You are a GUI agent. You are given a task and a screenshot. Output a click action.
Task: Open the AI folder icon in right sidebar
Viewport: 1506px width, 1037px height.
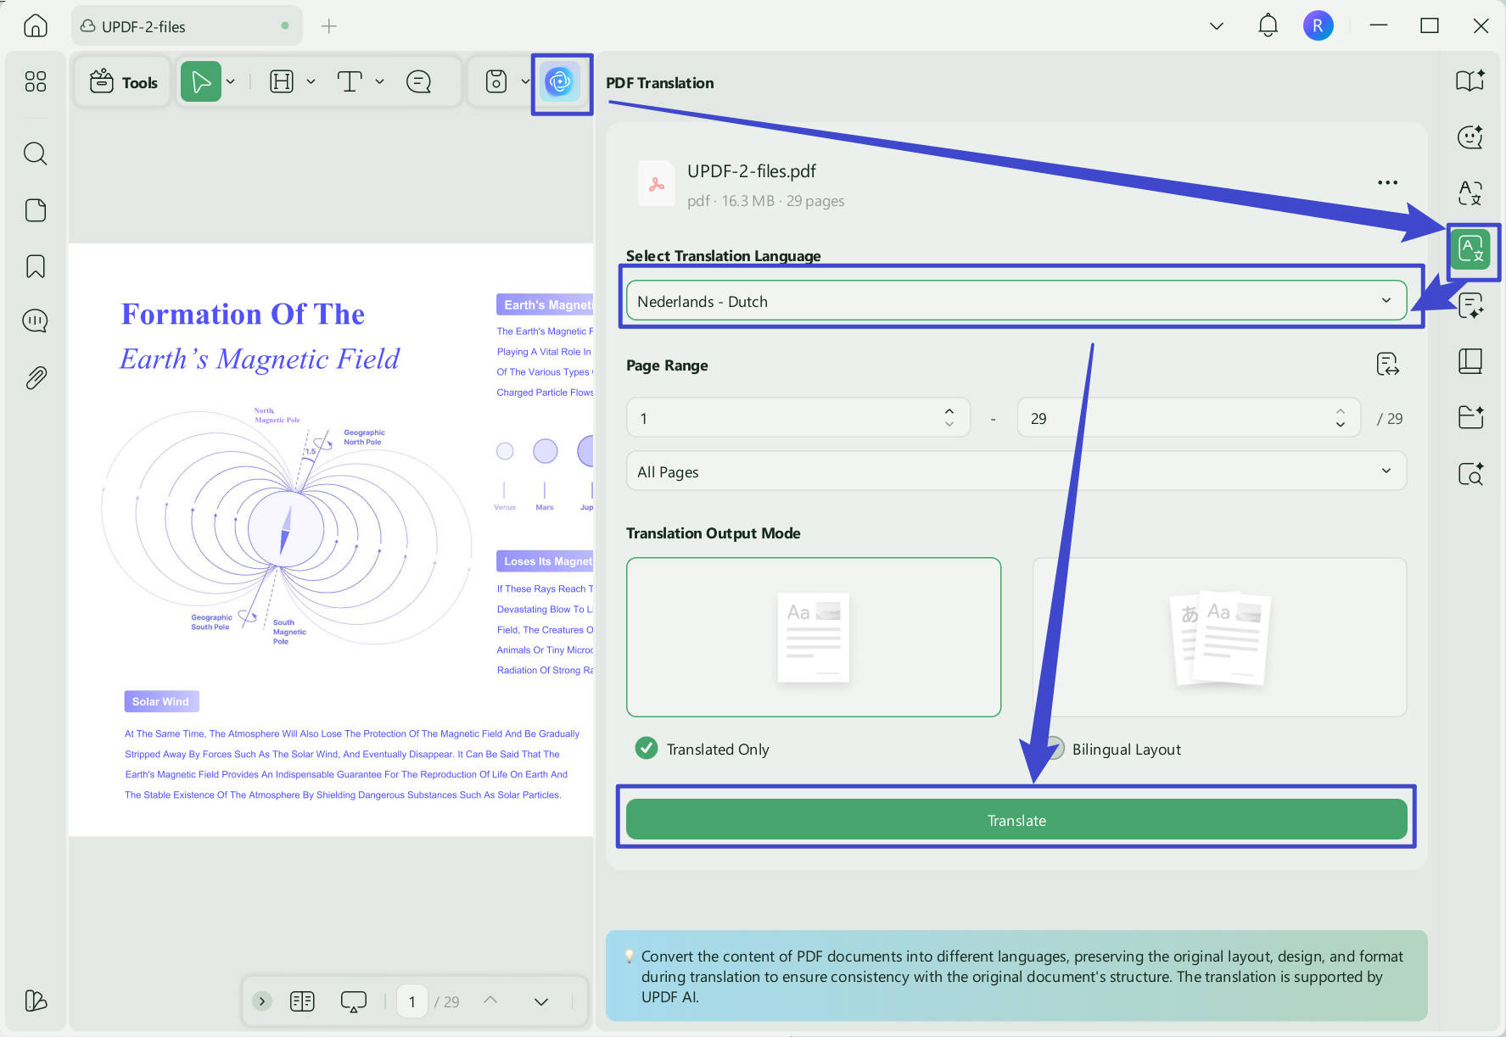[x=1470, y=417]
